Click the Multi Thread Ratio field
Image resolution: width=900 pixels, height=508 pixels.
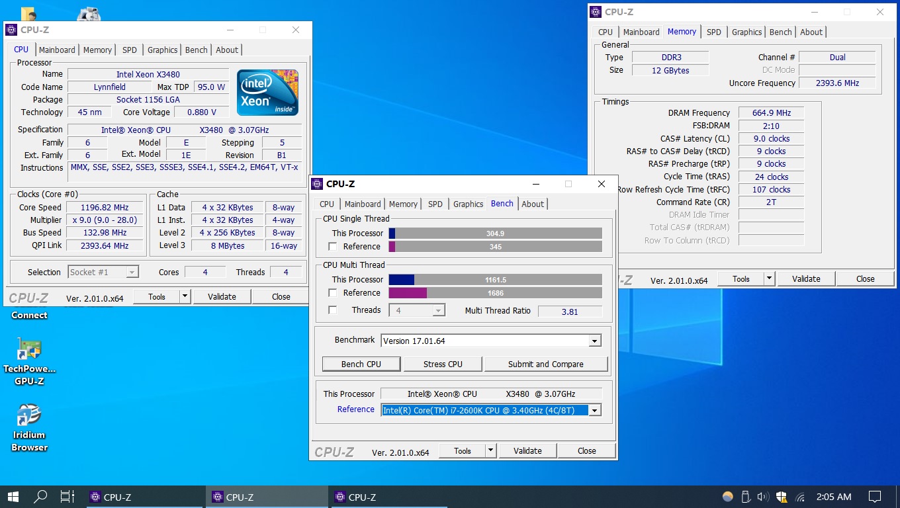tap(570, 312)
